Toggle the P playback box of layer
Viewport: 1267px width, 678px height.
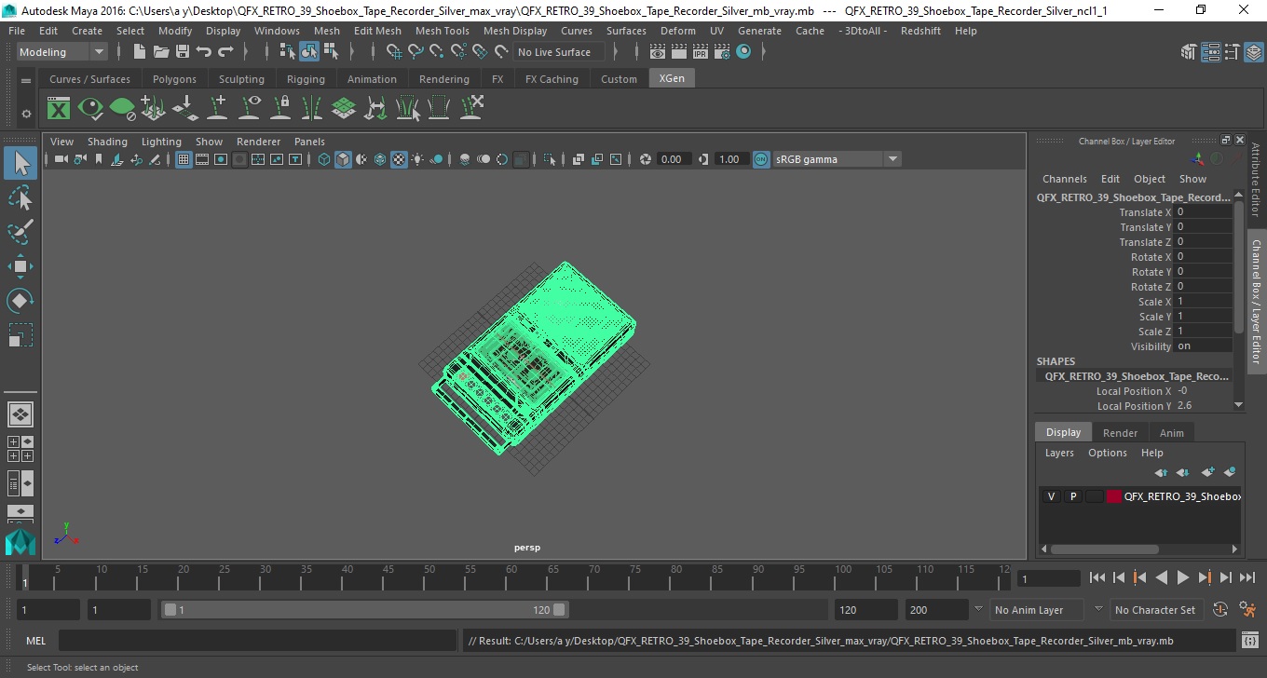tap(1072, 496)
